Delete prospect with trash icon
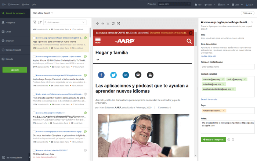257x161 pixels. (233, 140)
